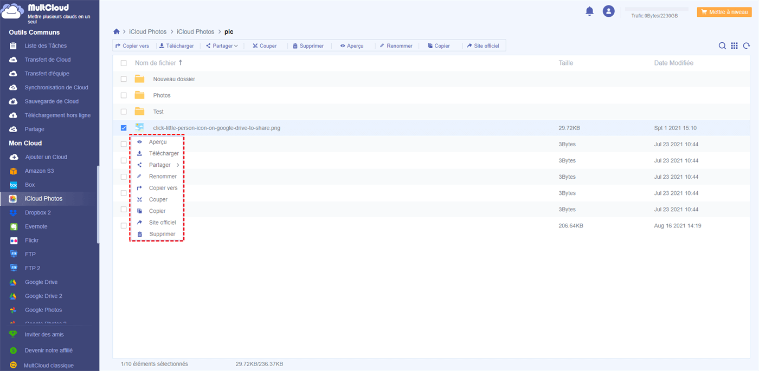Click the Devenir notre affilié icon
The image size is (759, 371).
pyautogui.click(x=13, y=350)
